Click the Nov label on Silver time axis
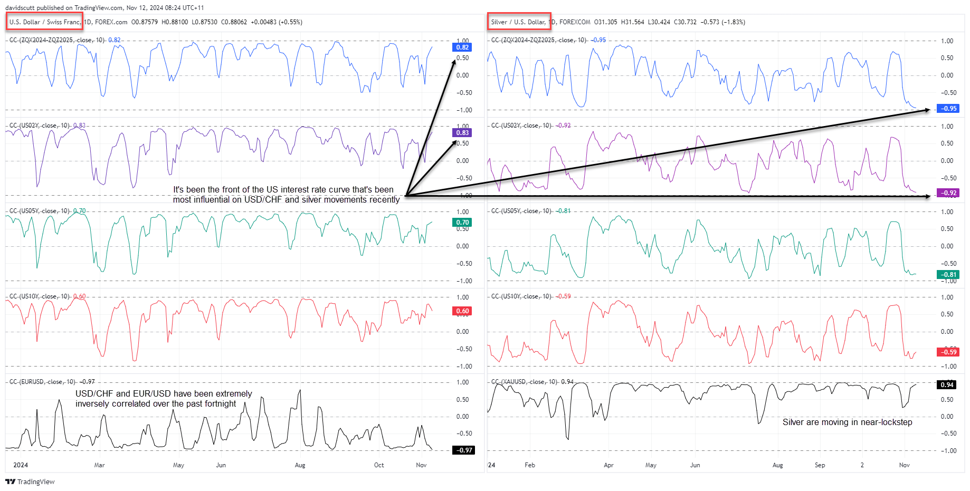The image size is (970, 491). (x=905, y=465)
